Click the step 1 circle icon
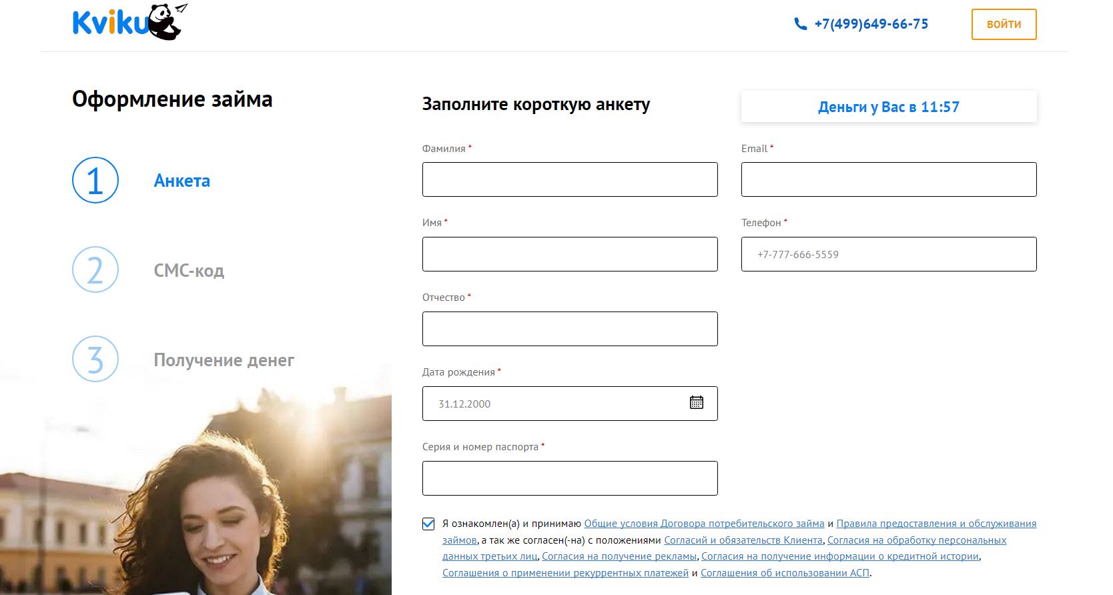Image resolution: width=1113 pixels, height=595 pixels. click(x=95, y=181)
